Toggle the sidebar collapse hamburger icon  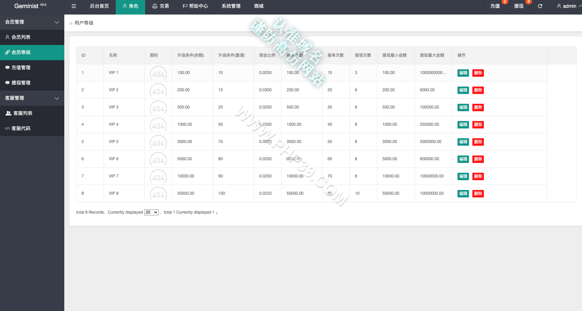[x=74, y=6]
